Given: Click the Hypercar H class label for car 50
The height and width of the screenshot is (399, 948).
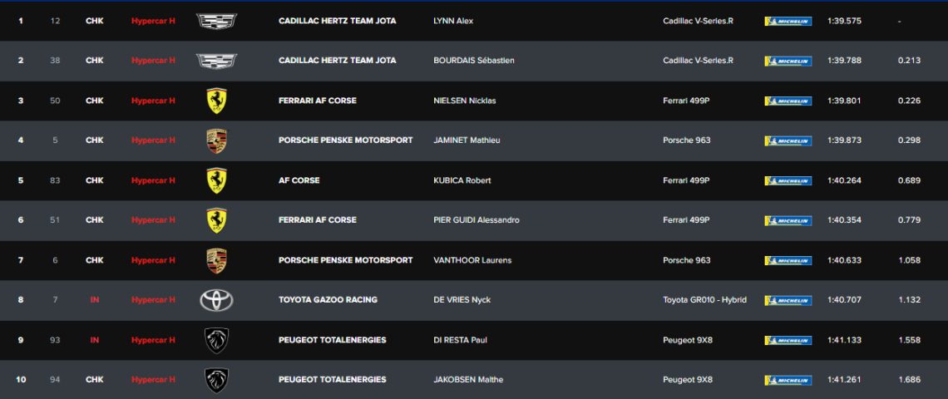Looking at the screenshot, I should coord(153,101).
